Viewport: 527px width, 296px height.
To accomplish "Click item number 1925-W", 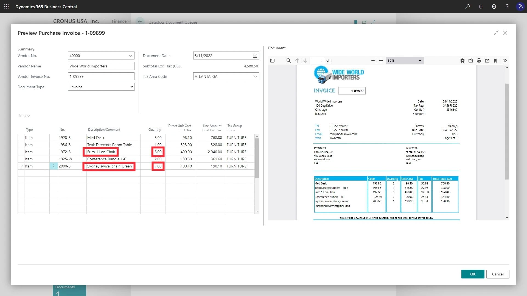I will tap(72, 159).
